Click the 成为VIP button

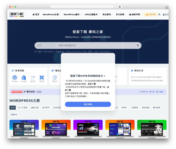coord(151,14)
